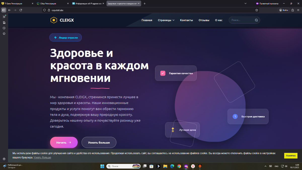Click the diamond icon on Лучшая цена card
302x170 pixels.
(x=173, y=130)
